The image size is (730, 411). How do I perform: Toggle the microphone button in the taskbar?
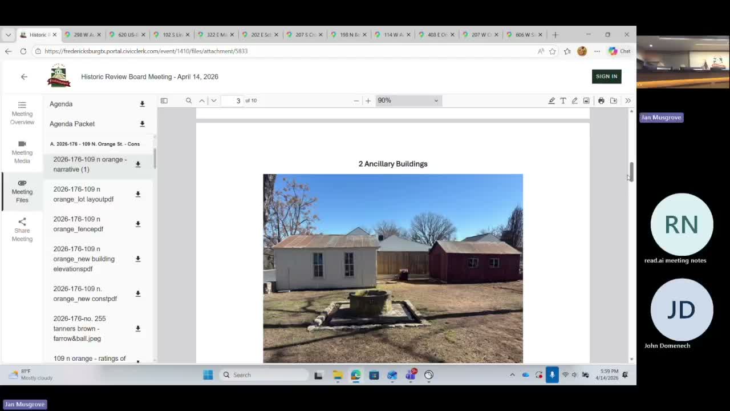pyautogui.click(x=552, y=375)
